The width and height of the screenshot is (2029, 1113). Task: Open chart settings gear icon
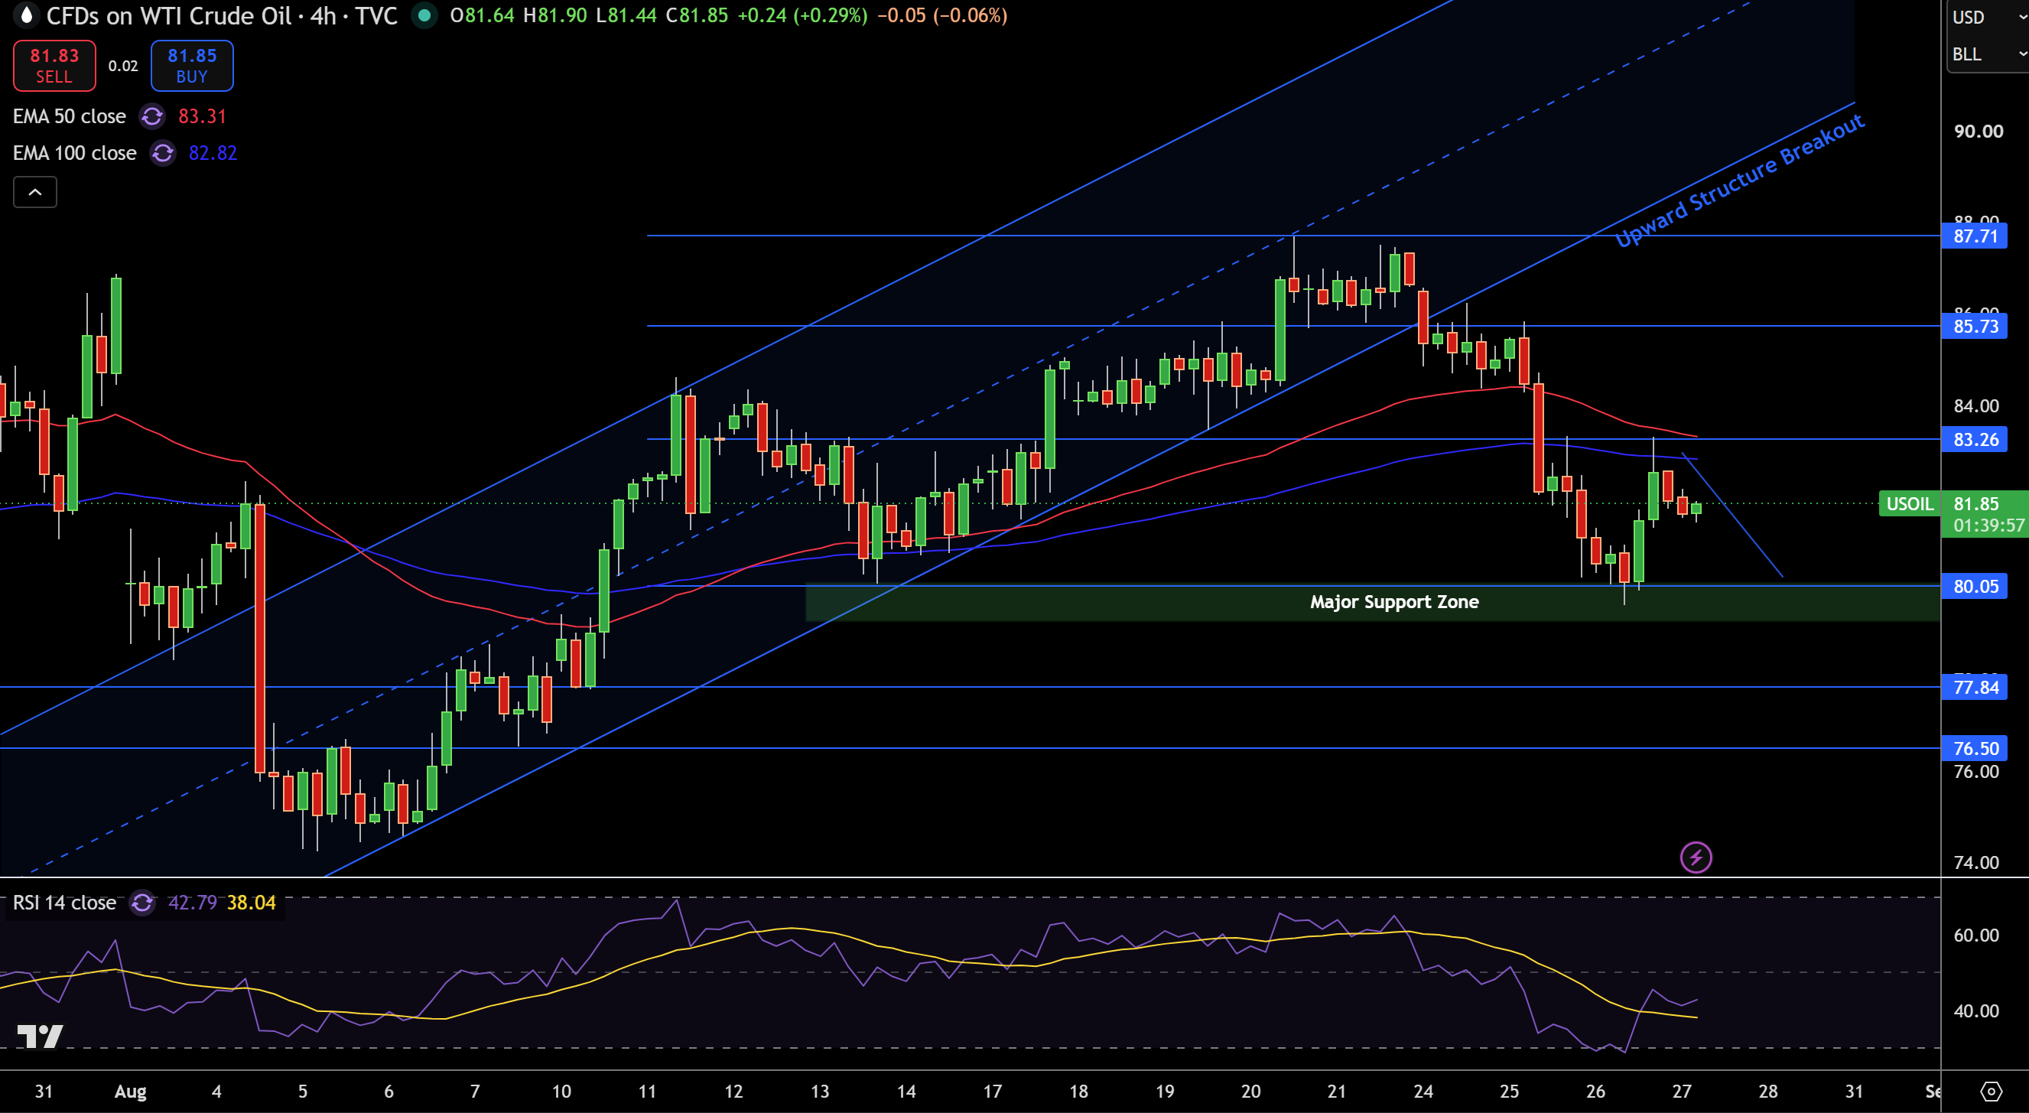(1991, 1091)
